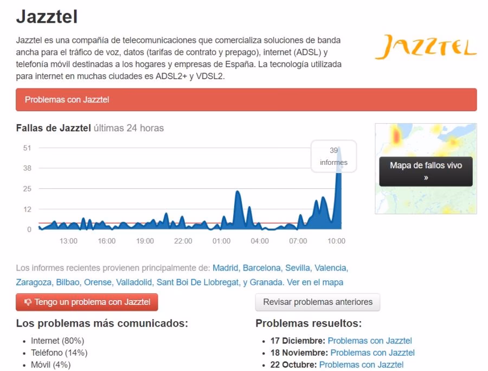Open the 'Sant Boi De Llobregat' link

click(x=197, y=282)
